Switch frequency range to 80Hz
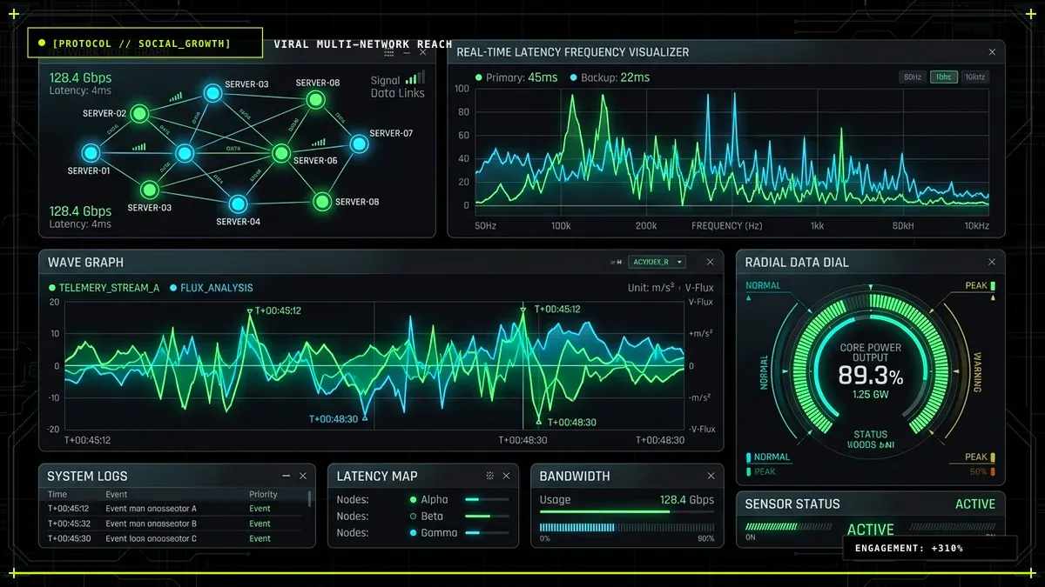Viewport: 1045px width, 587px height. pos(913,77)
